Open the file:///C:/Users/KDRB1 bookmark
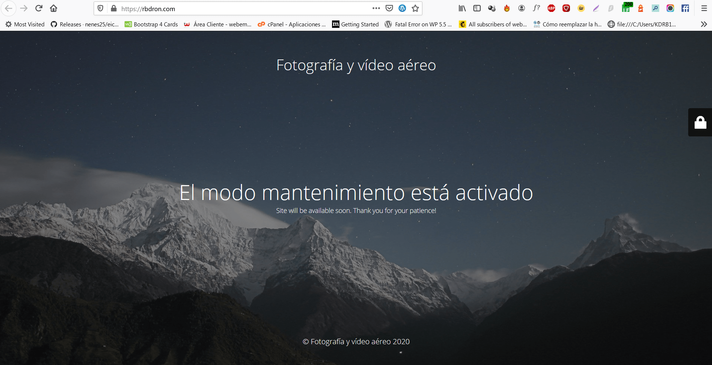 642,24
